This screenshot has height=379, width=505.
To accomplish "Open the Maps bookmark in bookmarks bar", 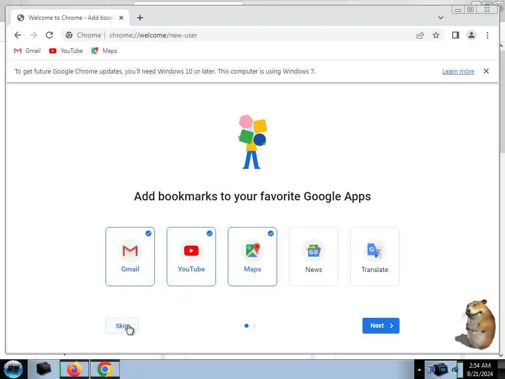I will [x=104, y=51].
